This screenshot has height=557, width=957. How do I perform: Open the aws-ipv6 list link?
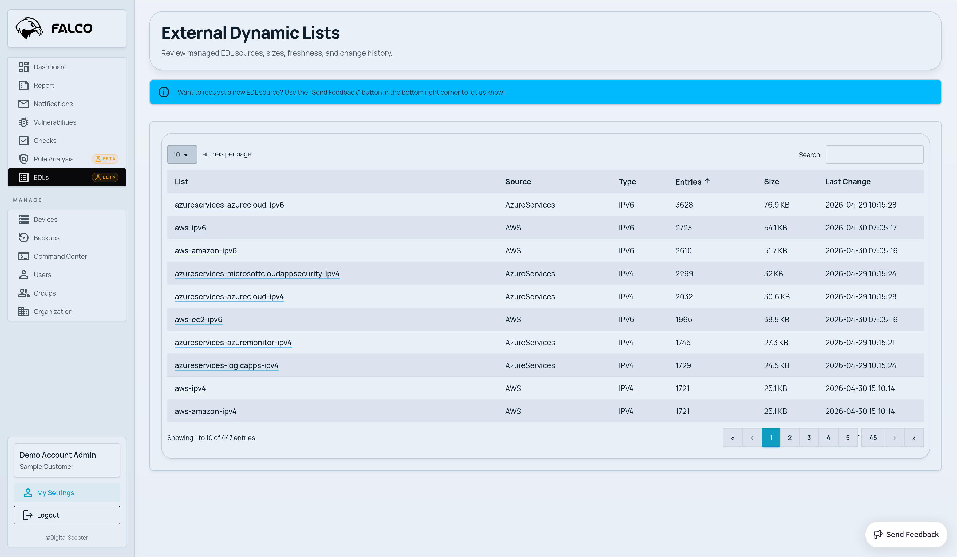point(190,228)
